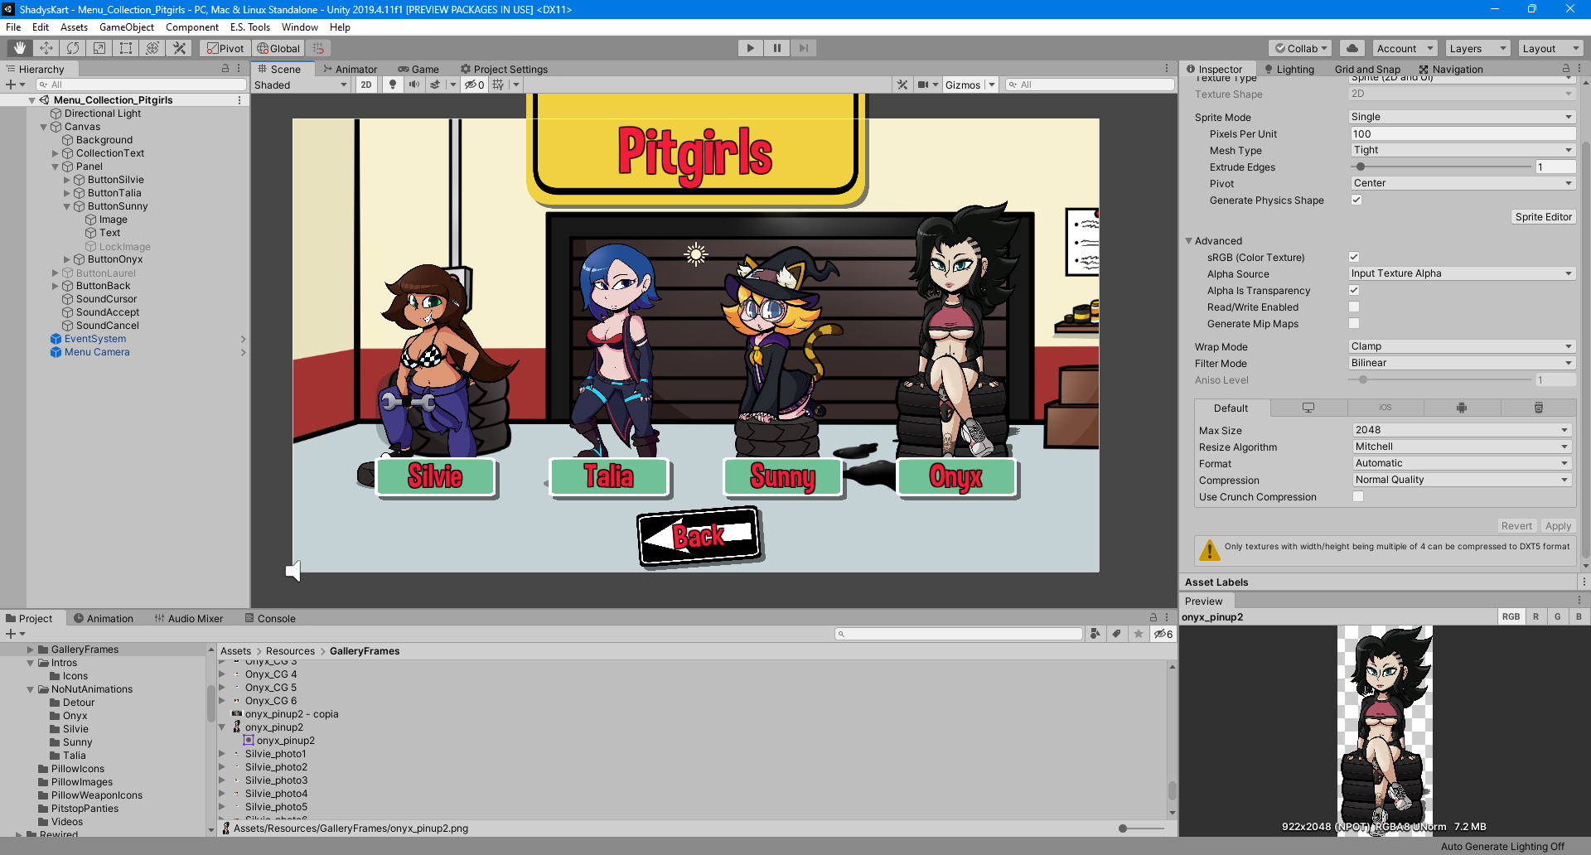
Task: Collapse the ButtonSunny hierarchy item
Action: (x=67, y=206)
